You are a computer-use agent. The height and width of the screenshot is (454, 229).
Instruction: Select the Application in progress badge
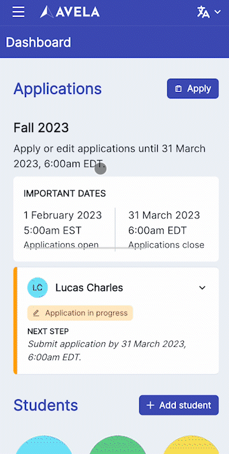tap(80, 313)
